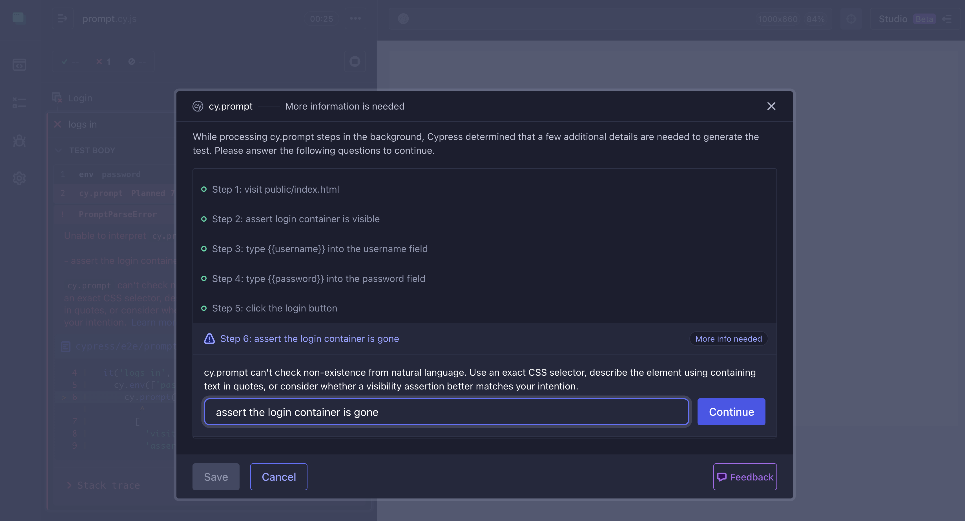This screenshot has width=965, height=521.
Task: Select the logs in test entry
Action: pos(83,124)
